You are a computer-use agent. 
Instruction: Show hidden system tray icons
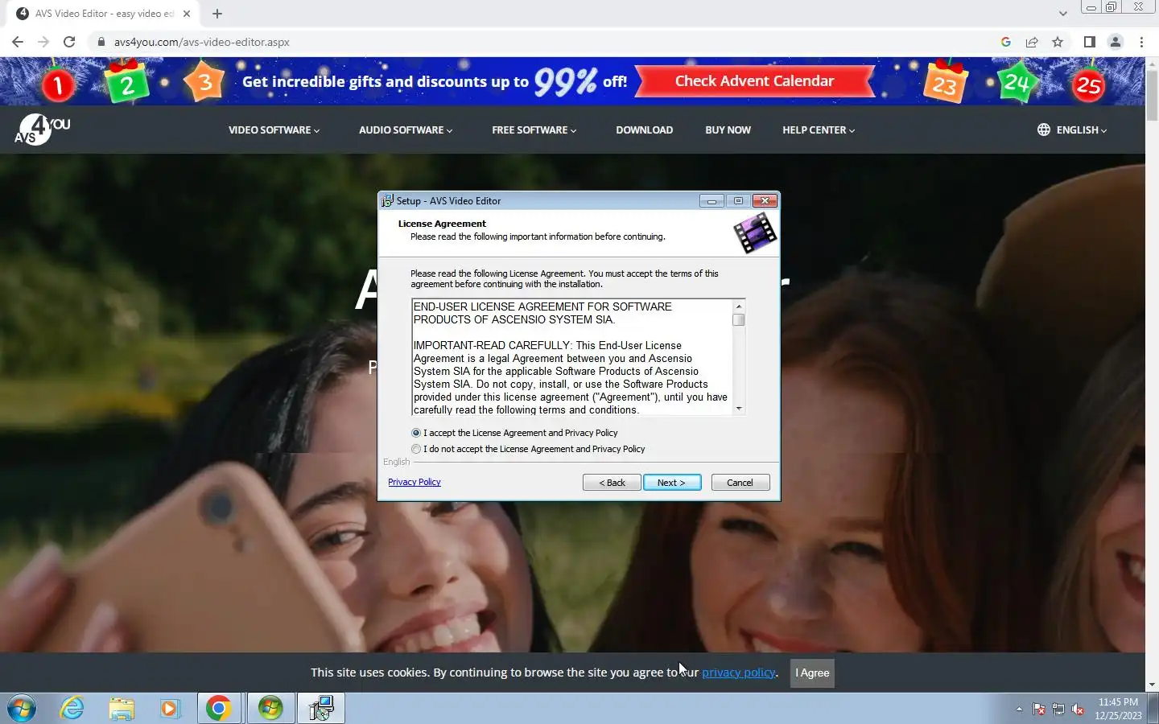(1019, 710)
